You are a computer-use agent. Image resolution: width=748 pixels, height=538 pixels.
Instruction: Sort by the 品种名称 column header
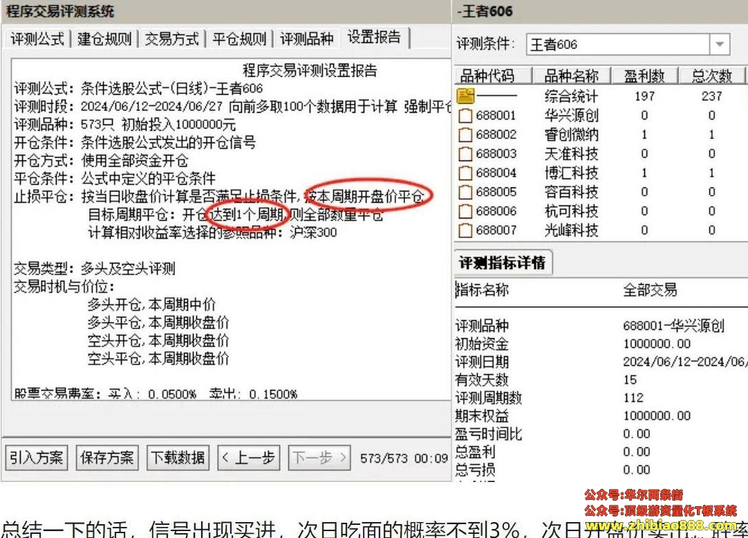pos(572,75)
